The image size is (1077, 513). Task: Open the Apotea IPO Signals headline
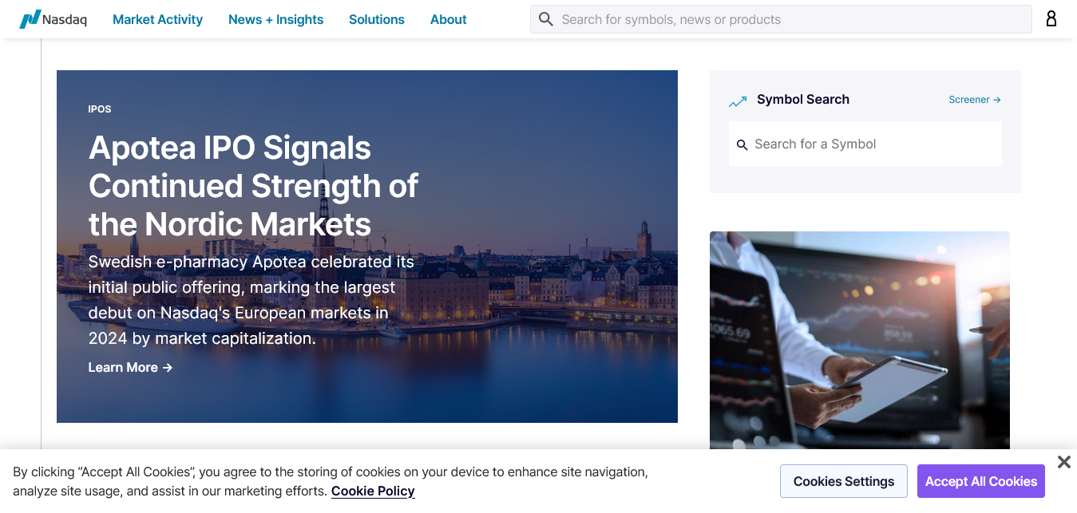point(253,186)
